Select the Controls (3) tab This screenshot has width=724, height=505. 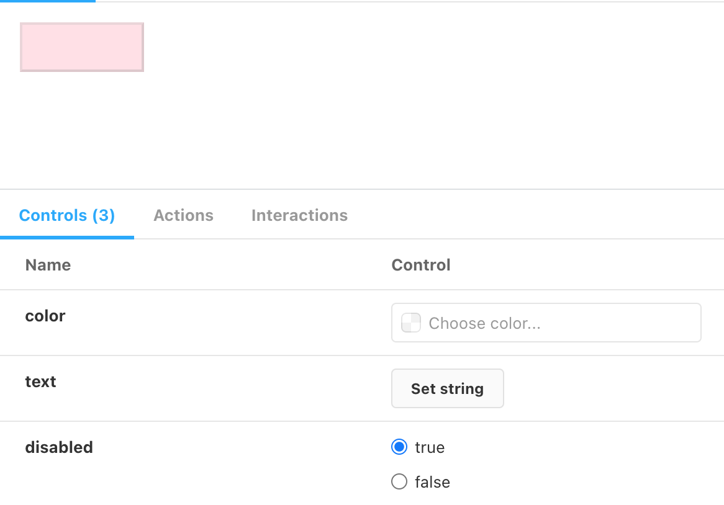point(66,215)
